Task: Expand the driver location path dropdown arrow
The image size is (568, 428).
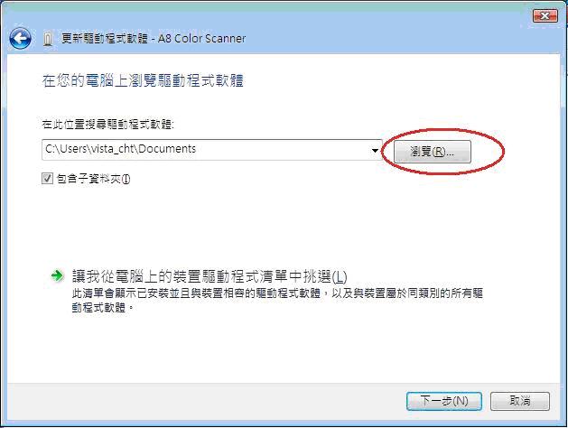Action: pyautogui.click(x=375, y=150)
